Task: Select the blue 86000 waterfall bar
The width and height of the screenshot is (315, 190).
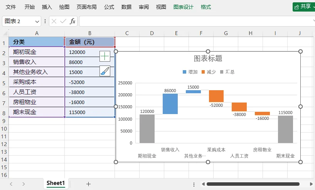Action: coord(170,104)
